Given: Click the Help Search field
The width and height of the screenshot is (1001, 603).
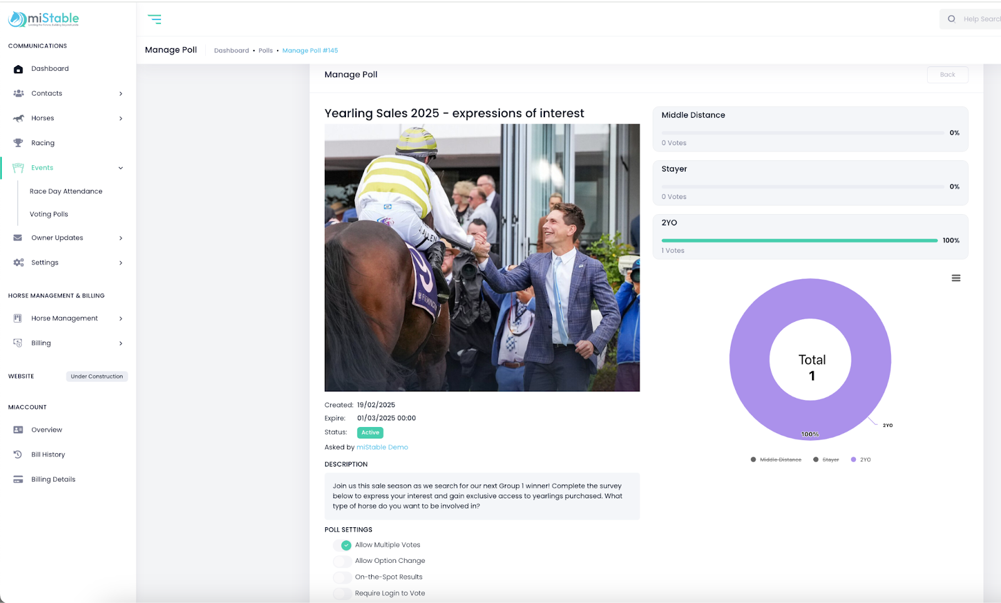Looking at the screenshot, I should tap(979, 19).
